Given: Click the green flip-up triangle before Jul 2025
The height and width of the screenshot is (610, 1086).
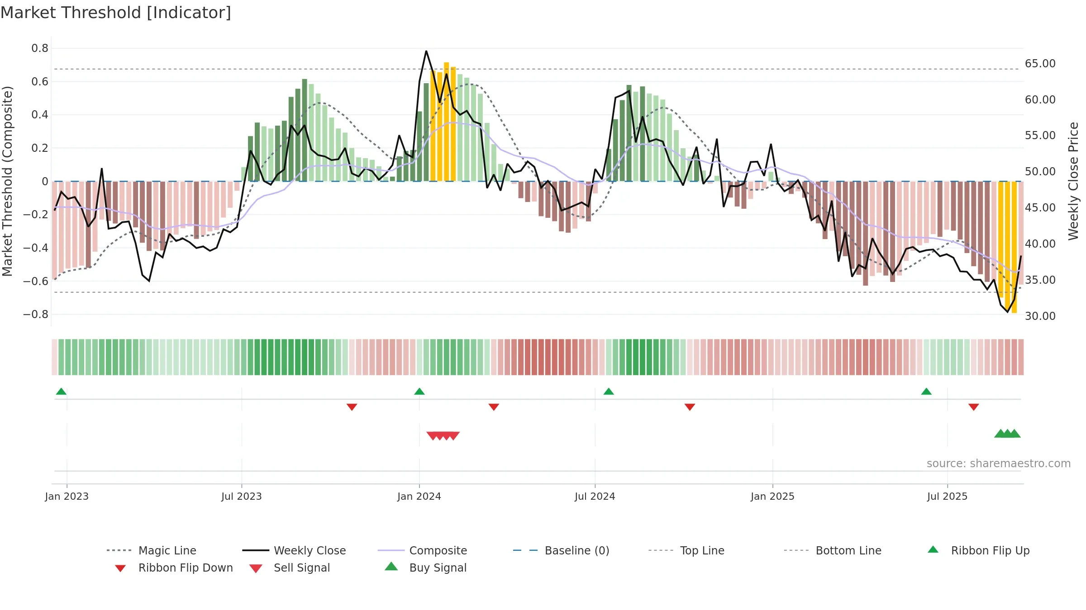Looking at the screenshot, I should tap(926, 391).
